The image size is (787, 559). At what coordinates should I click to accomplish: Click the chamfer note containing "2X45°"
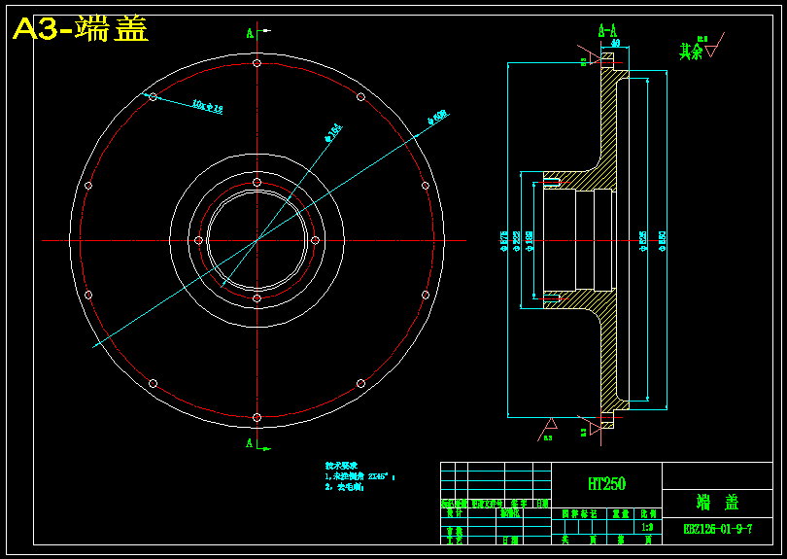click(x=359, y=476)
